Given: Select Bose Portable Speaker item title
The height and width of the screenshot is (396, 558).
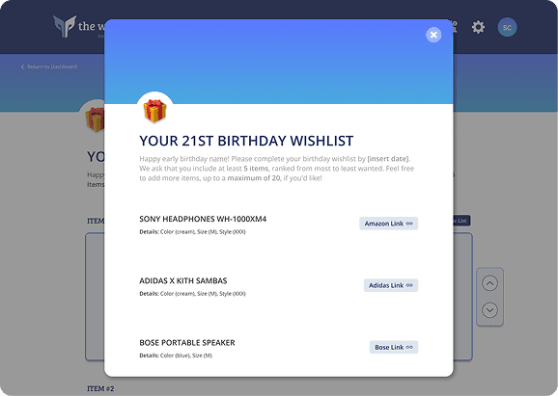Looking at the screenshot, I should click(187, 342).
